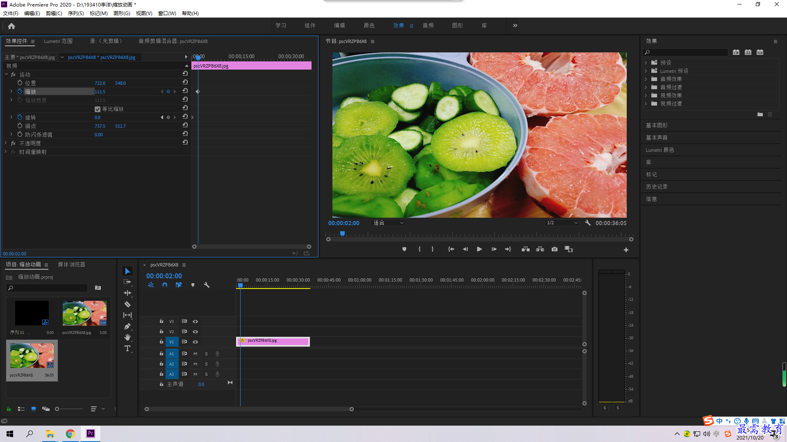Select the pscVRZPB6X8.jpg clip on V1
Screen dimensions: 787x442
(x=273, y=341)
